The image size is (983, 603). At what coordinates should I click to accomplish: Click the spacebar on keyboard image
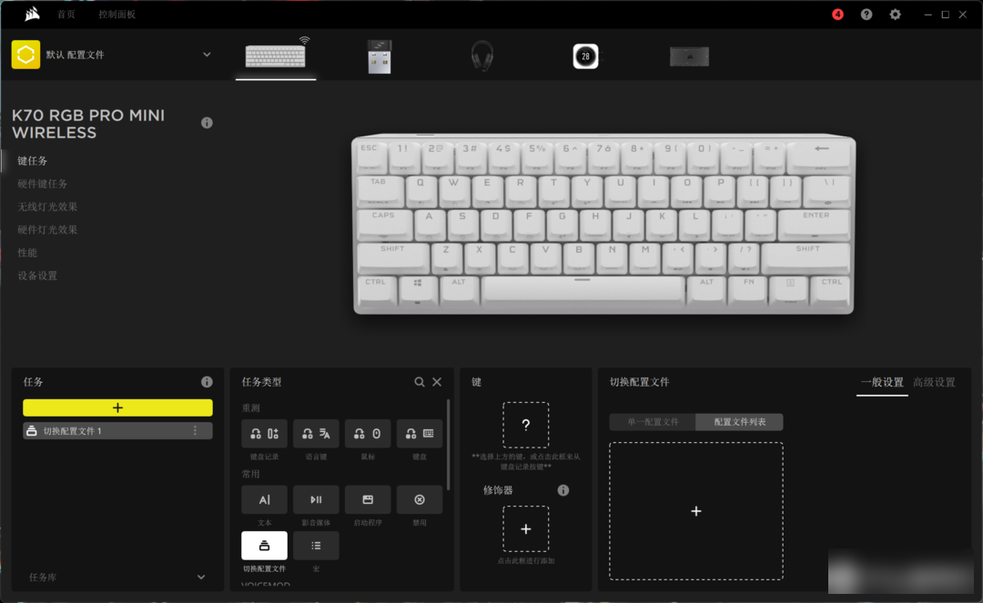pyautogui.click(x=583, y=289)
